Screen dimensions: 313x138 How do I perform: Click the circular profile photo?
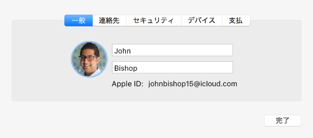coord(89,59)
